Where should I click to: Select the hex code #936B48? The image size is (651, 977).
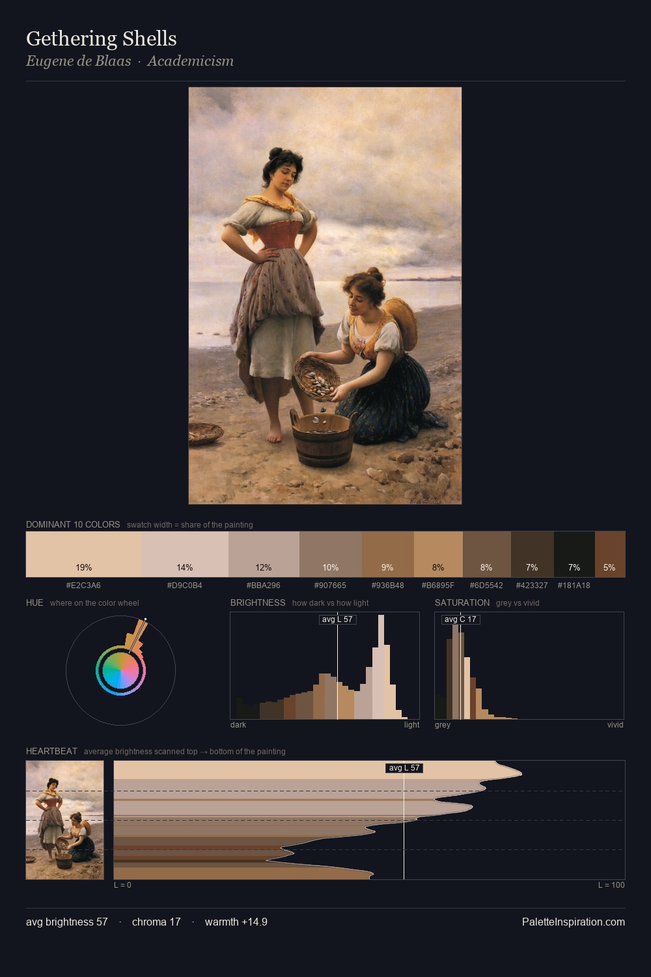pyautogui.click(x=388, y=586)
